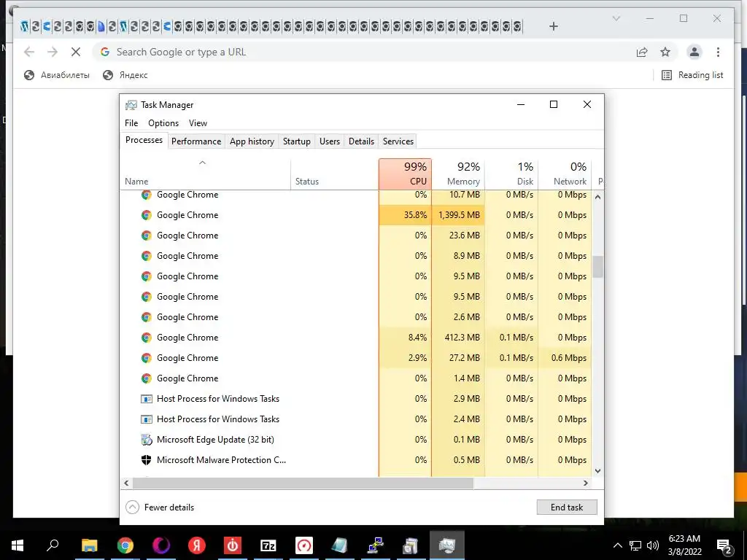
Task: Select the Google Chrome row using 2.6 MB
Action: point(356,316)
